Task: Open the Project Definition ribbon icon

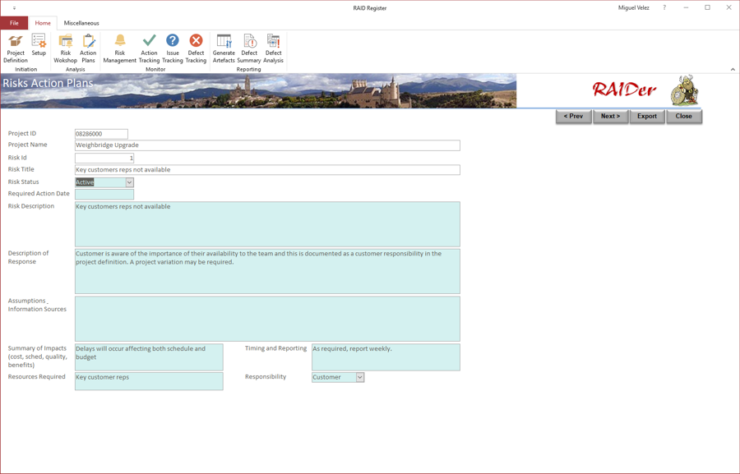Action: coord(16,48)
